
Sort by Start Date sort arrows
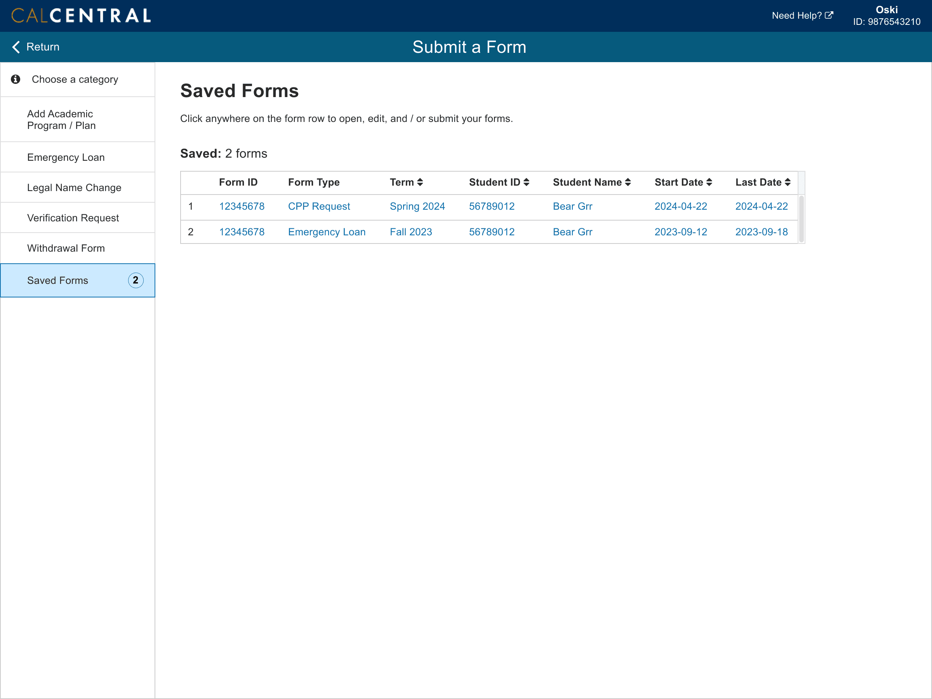click(709, 182)
